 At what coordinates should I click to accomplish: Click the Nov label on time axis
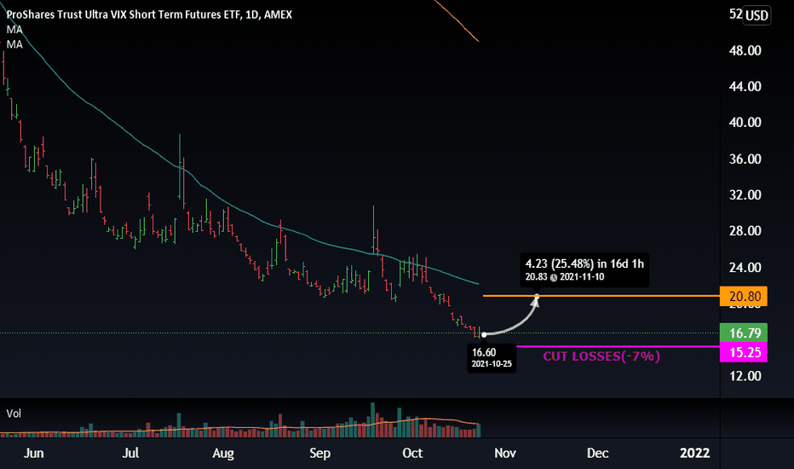(x=505, y=453)
